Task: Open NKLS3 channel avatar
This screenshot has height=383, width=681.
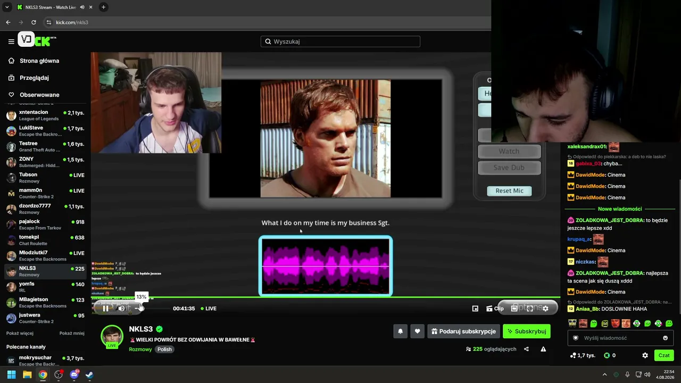Action: coord(112,336)
